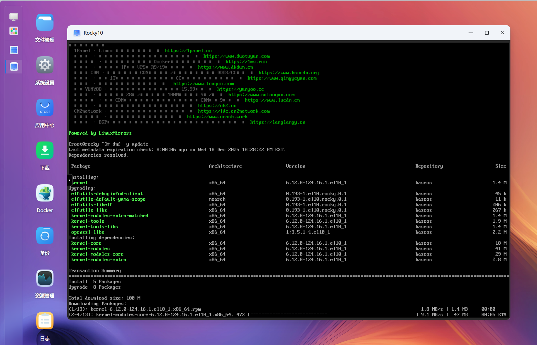Image resolution: width=537 pixels, height=345 pixels.
Task: Click the 'dnf -y update' command line
Action: click(x=130, y=144)
